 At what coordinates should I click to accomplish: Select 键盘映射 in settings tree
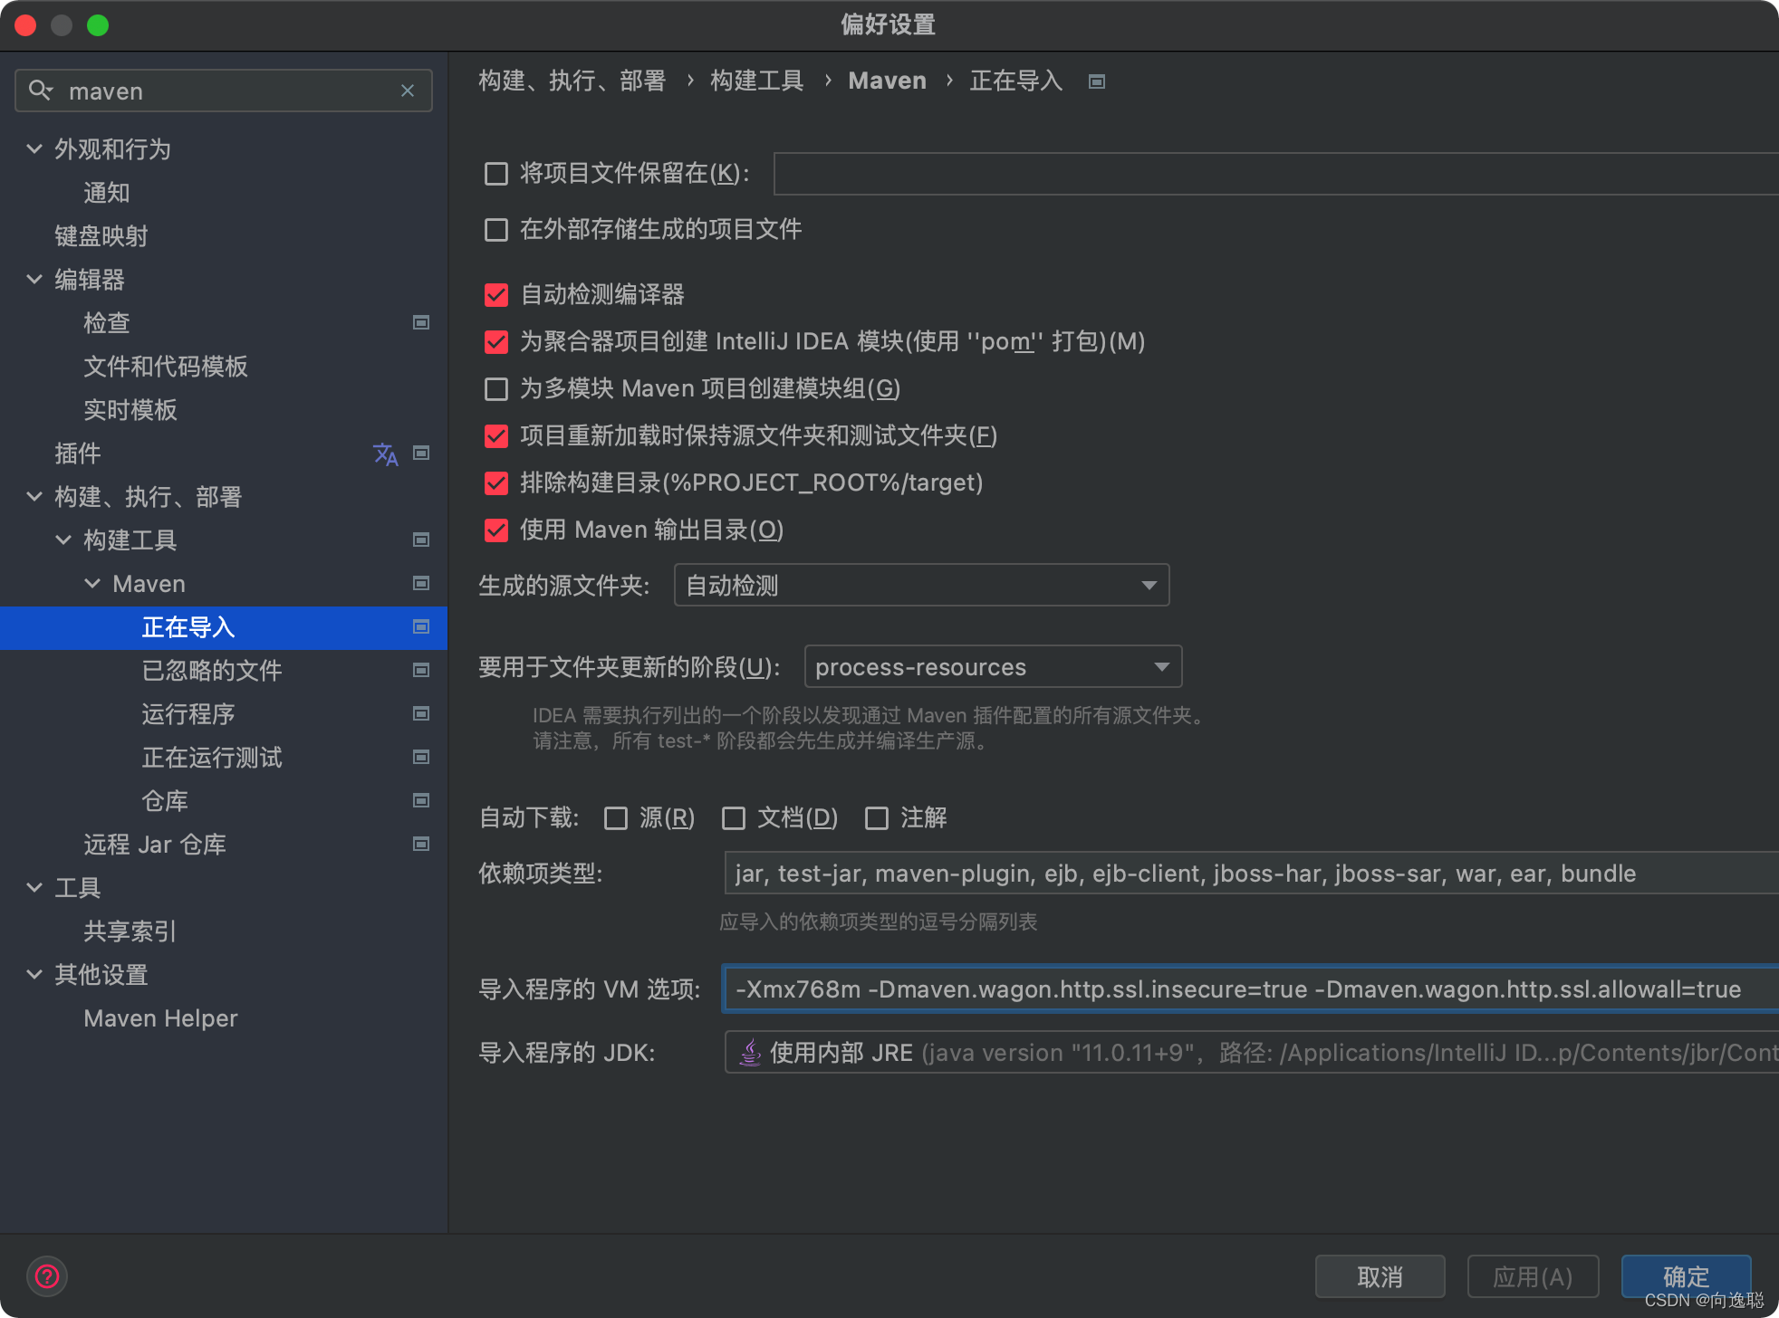click(101, 235)
